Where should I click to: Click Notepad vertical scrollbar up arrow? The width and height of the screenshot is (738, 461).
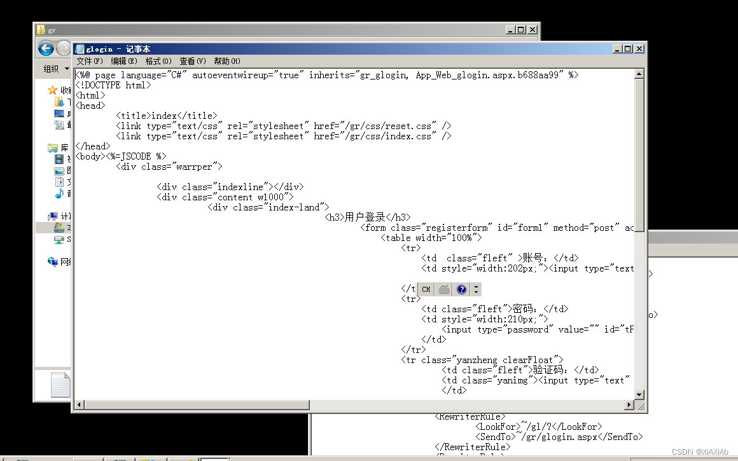(639, 74)
